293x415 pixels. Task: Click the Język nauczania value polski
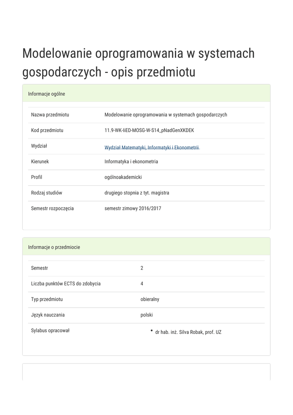(146, 315)
